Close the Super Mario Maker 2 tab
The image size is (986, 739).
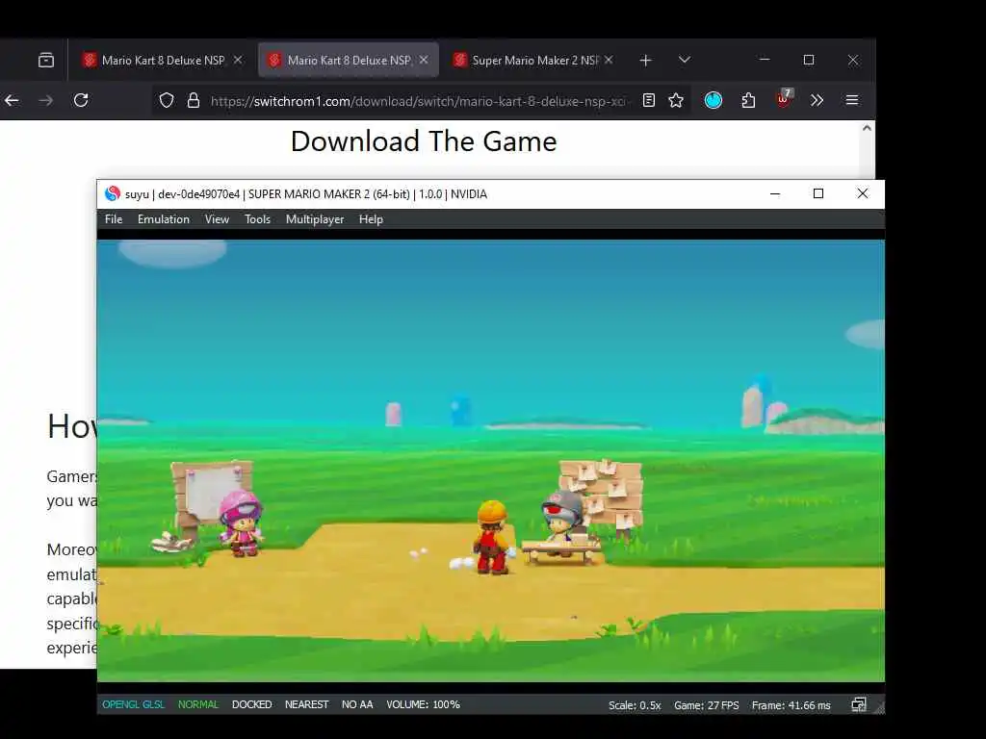coord(609,60)
